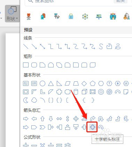Select the left-right block arrow
This screenshot has height=147, width=132.
59,119
